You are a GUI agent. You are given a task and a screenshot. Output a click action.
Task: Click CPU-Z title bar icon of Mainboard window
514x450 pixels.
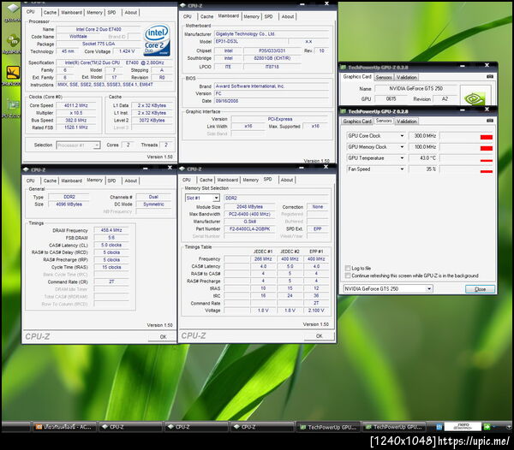(x=183, y=5)
